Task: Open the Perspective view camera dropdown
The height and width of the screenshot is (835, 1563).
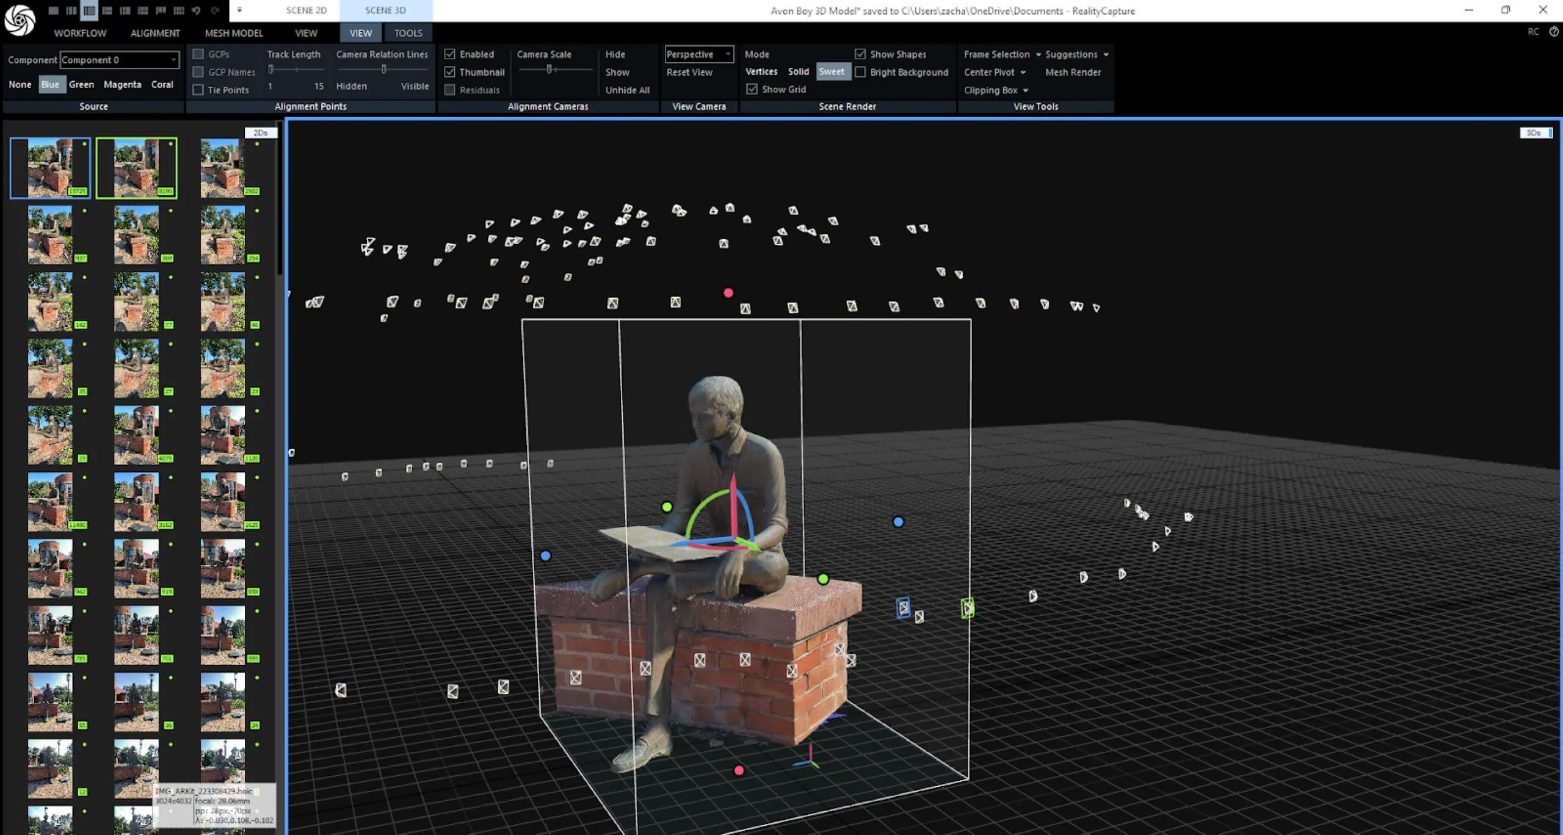Action: coord(698,54)
